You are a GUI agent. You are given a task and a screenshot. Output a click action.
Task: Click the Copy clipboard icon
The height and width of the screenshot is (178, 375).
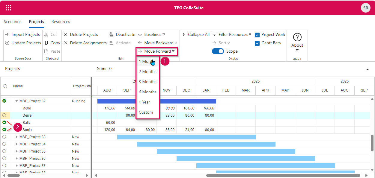point(46,43)
